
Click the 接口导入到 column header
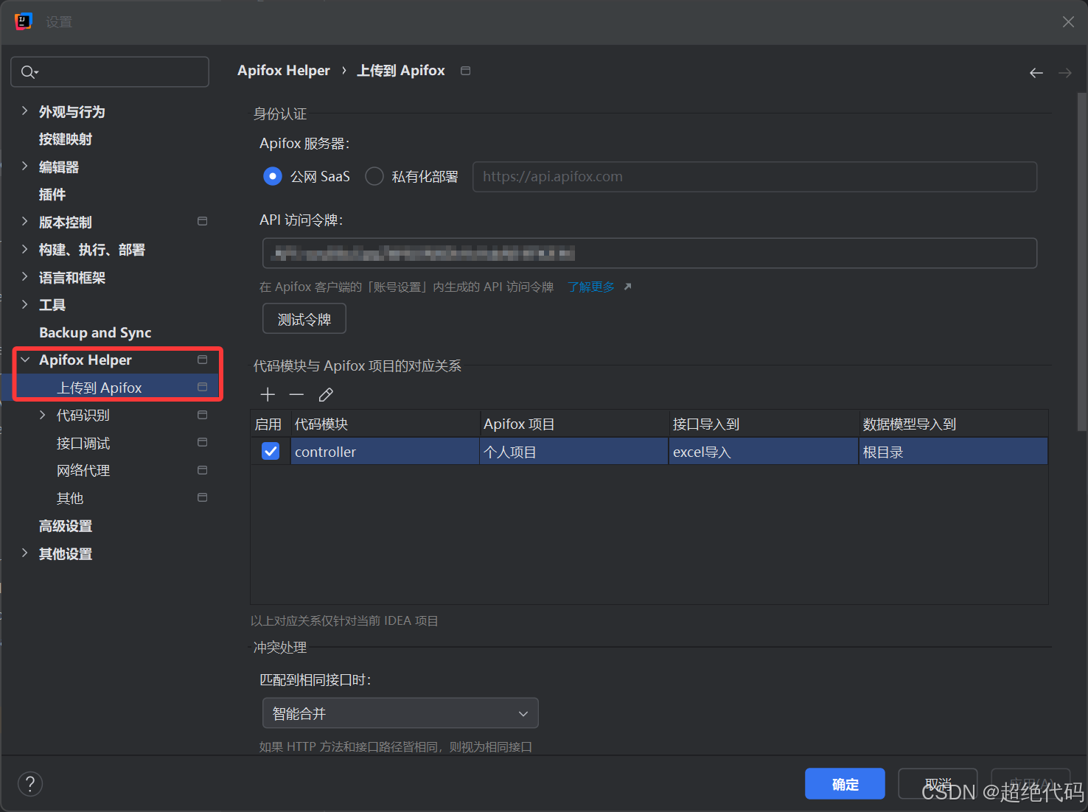(764, 424)
